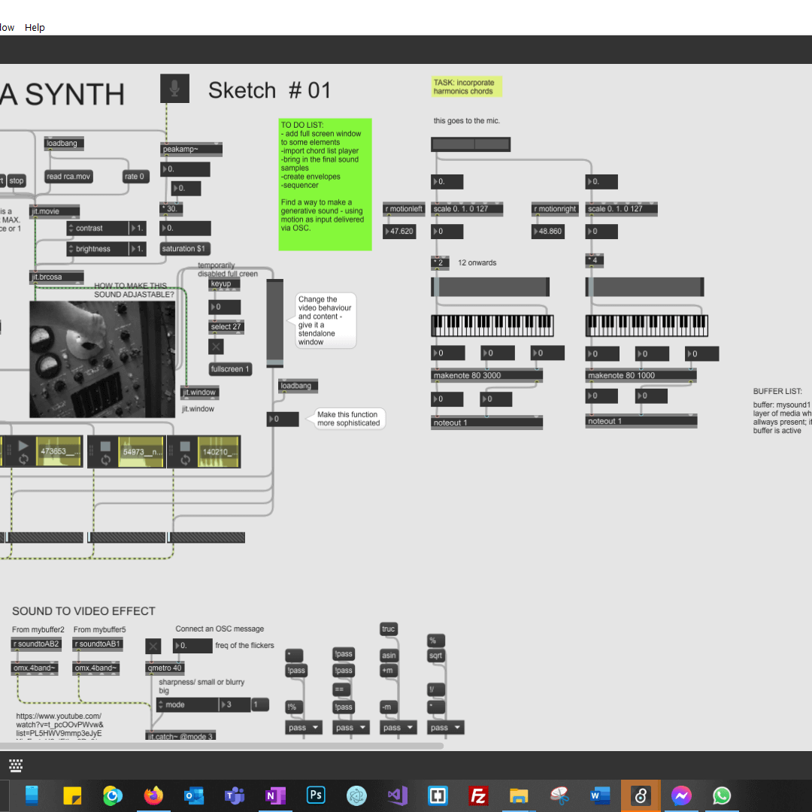Open WhatsApp from the taskbar
Viewport: 812px width, 812px height.
[x=722, y=795]
